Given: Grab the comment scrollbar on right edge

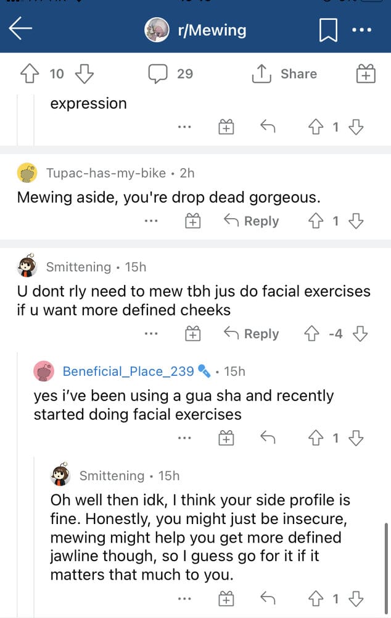Looking at the screenshot, I should tap(387, 556).
